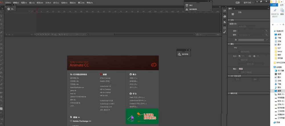The height and width of the screenshot is (126, 285).
Task: Click the timeline horizontal scrollbar
Action: coord(101,34)
